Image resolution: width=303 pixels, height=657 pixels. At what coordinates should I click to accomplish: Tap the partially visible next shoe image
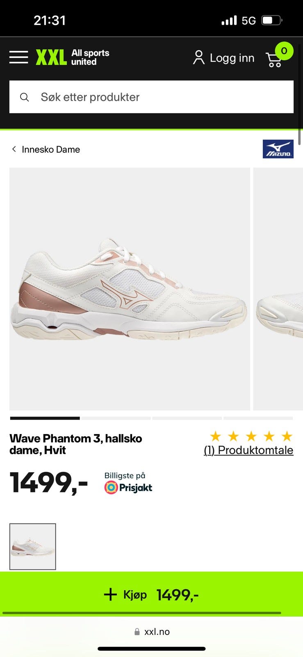pos(278,289)
